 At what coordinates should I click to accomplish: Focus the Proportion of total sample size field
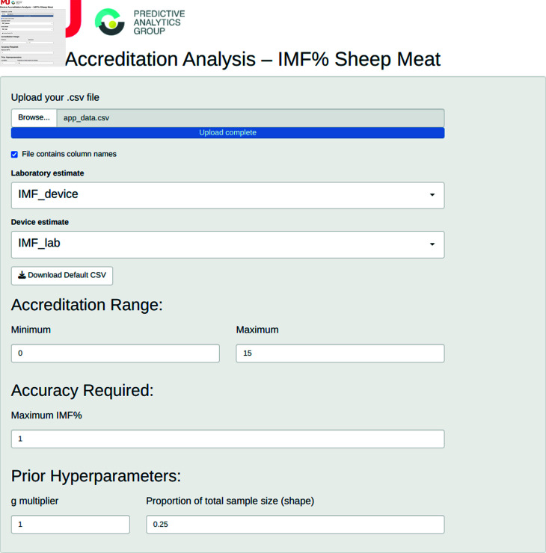coord(295,525)
